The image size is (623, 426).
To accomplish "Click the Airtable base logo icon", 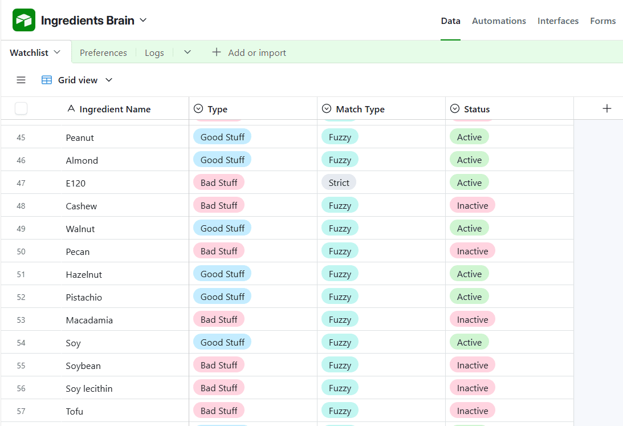I will point(24,21).
